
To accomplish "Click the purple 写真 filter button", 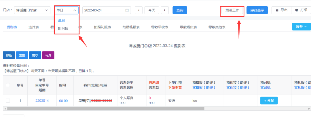I will (x=48, y=55).
